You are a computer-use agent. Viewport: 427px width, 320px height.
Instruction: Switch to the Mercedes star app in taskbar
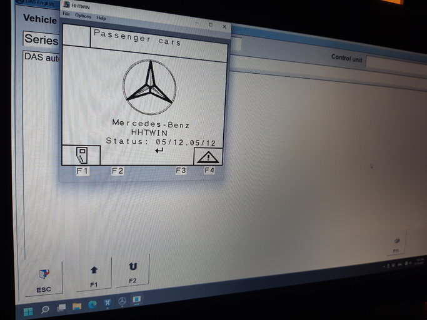click(x=122, y=301)
